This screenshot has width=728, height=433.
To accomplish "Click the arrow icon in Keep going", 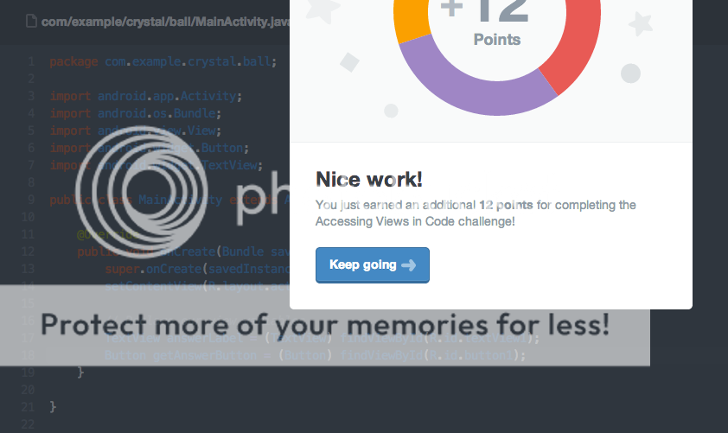I will click(x=409, y=265).
